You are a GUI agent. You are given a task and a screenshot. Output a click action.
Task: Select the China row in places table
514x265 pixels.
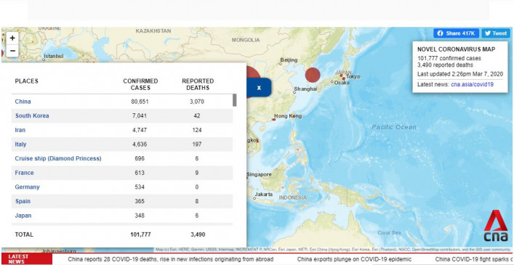122,102
